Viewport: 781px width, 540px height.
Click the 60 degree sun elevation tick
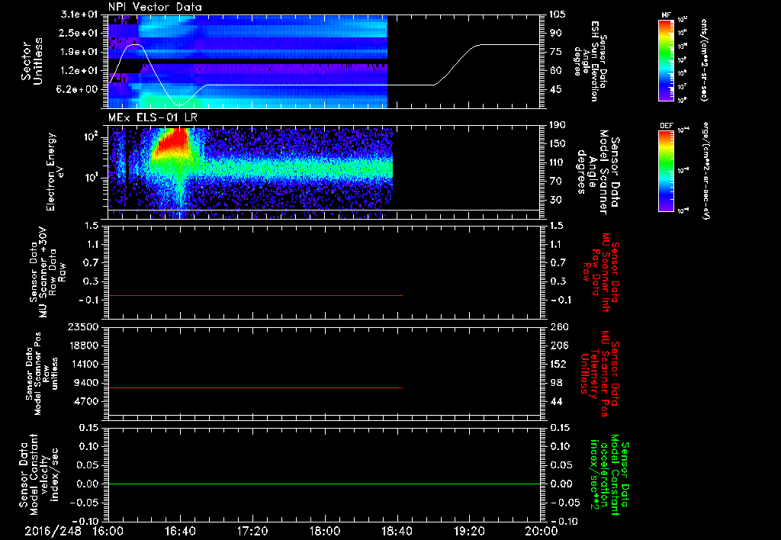coord(555,70)
